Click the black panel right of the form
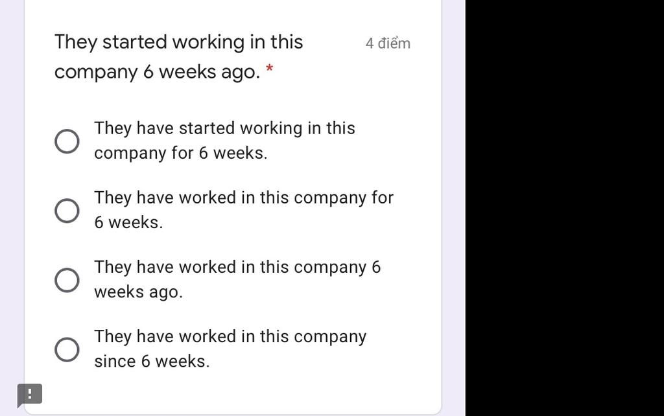 564,207
